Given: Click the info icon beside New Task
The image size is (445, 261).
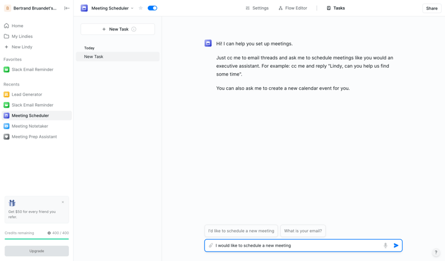Looking at the screenshot, I should [133, 29].
